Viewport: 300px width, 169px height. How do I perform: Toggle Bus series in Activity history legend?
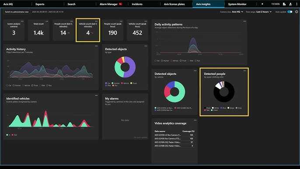click(49, 85)
